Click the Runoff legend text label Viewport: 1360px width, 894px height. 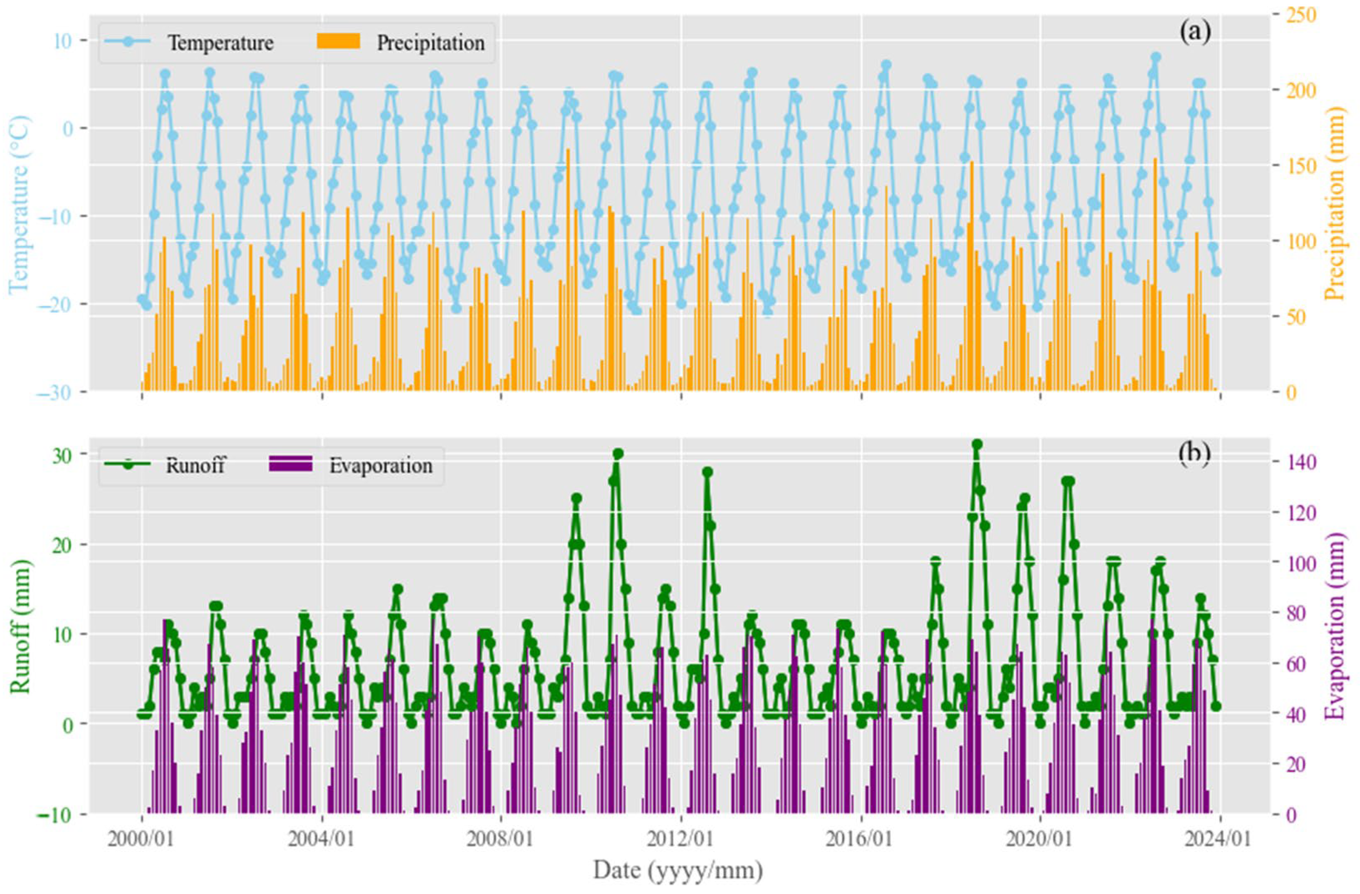coord(195,466)
